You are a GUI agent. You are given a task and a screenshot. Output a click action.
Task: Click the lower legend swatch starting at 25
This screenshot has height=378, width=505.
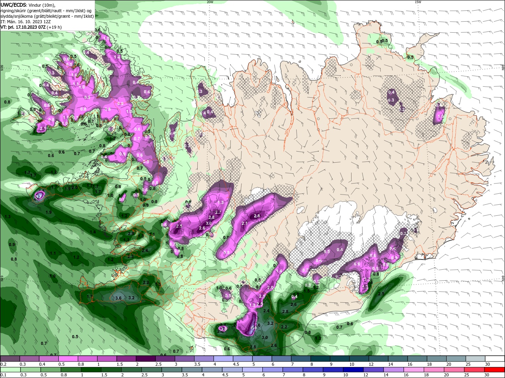tap(474, 370)
